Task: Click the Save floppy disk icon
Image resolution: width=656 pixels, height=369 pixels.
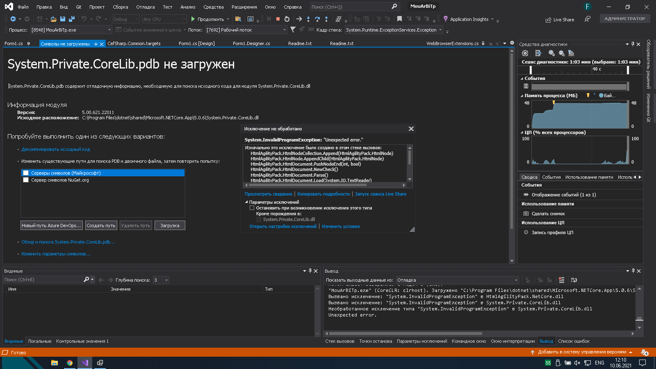Action: tap(63, 19)
